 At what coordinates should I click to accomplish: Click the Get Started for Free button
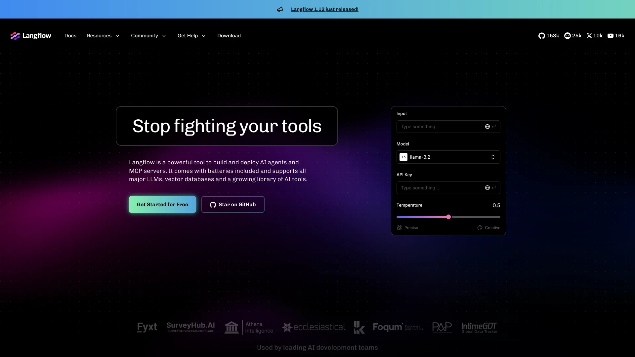point(162,205)
